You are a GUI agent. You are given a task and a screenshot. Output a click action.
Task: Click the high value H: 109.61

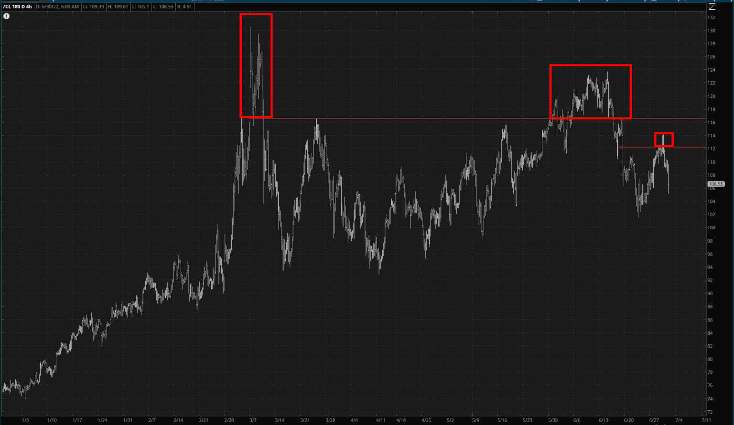point(118,7)
